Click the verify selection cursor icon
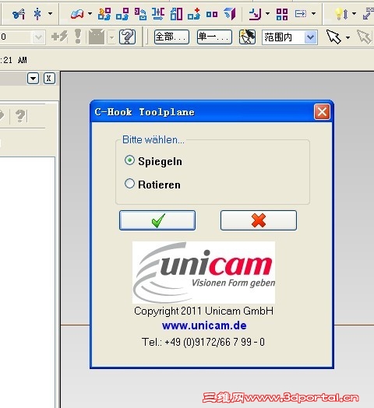This screenshot has height=408, width=374. click(247, 37)
